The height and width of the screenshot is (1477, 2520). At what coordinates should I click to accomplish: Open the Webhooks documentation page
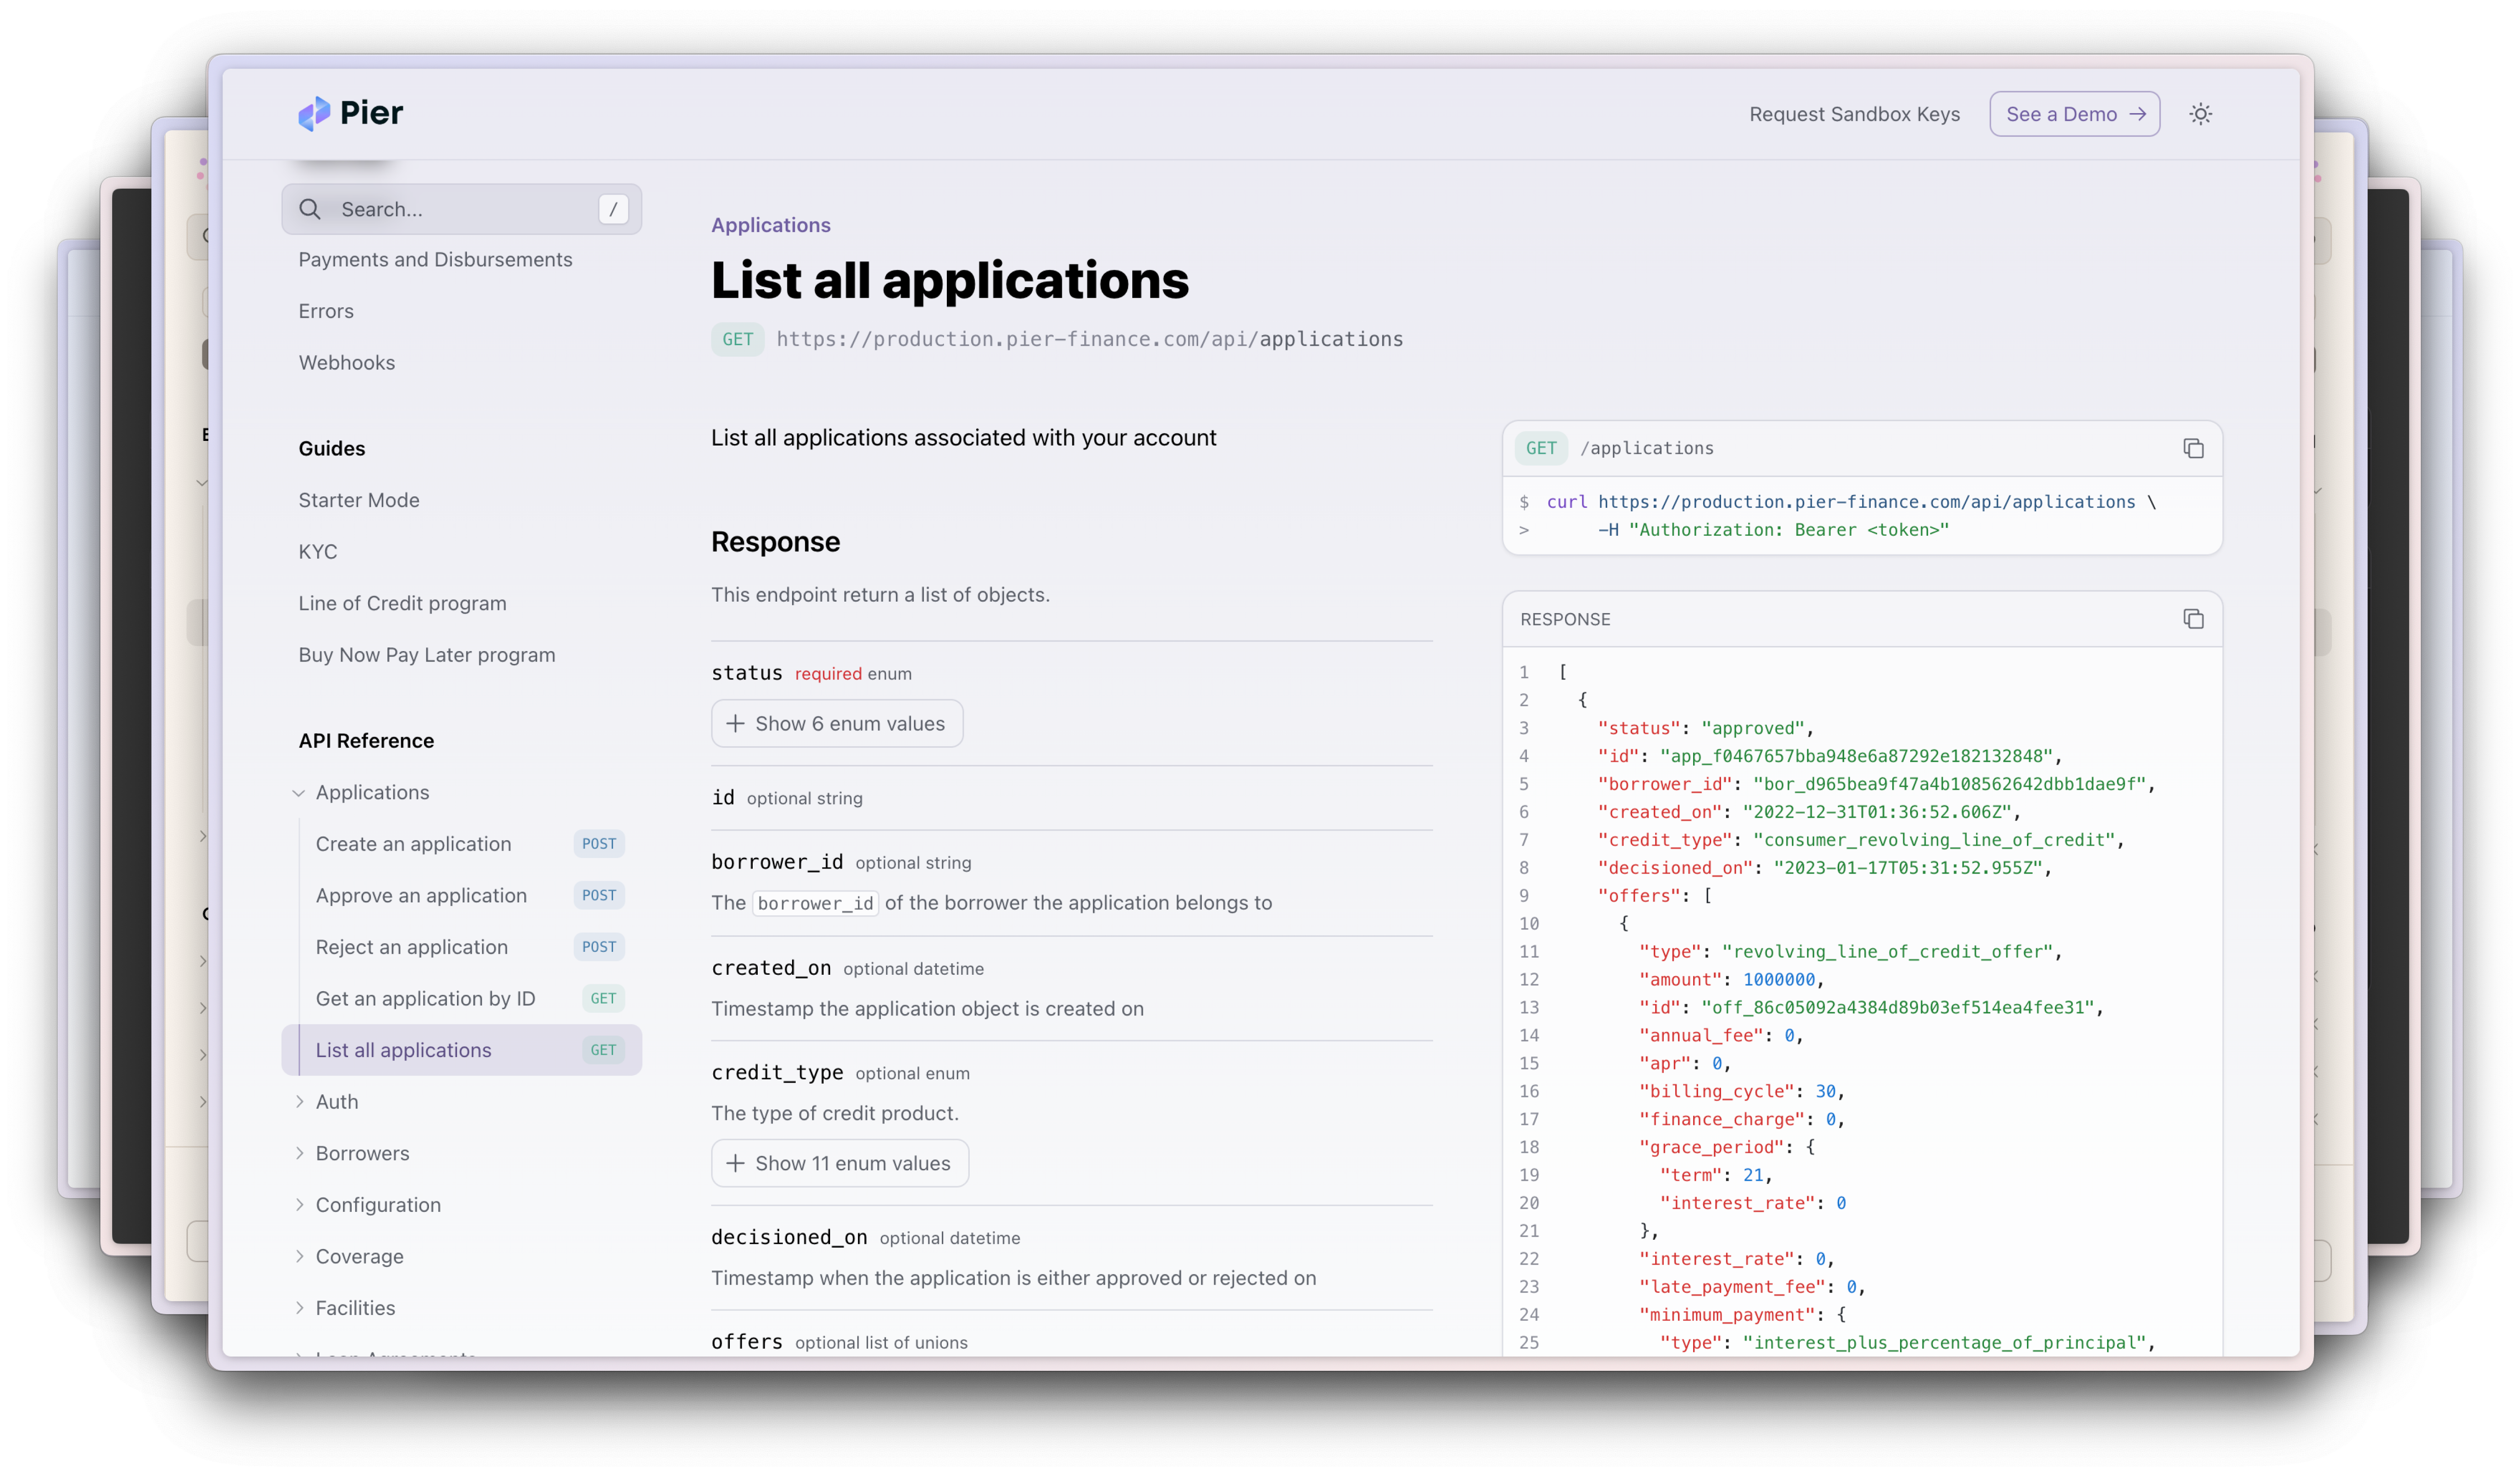[x=347, y=362]
